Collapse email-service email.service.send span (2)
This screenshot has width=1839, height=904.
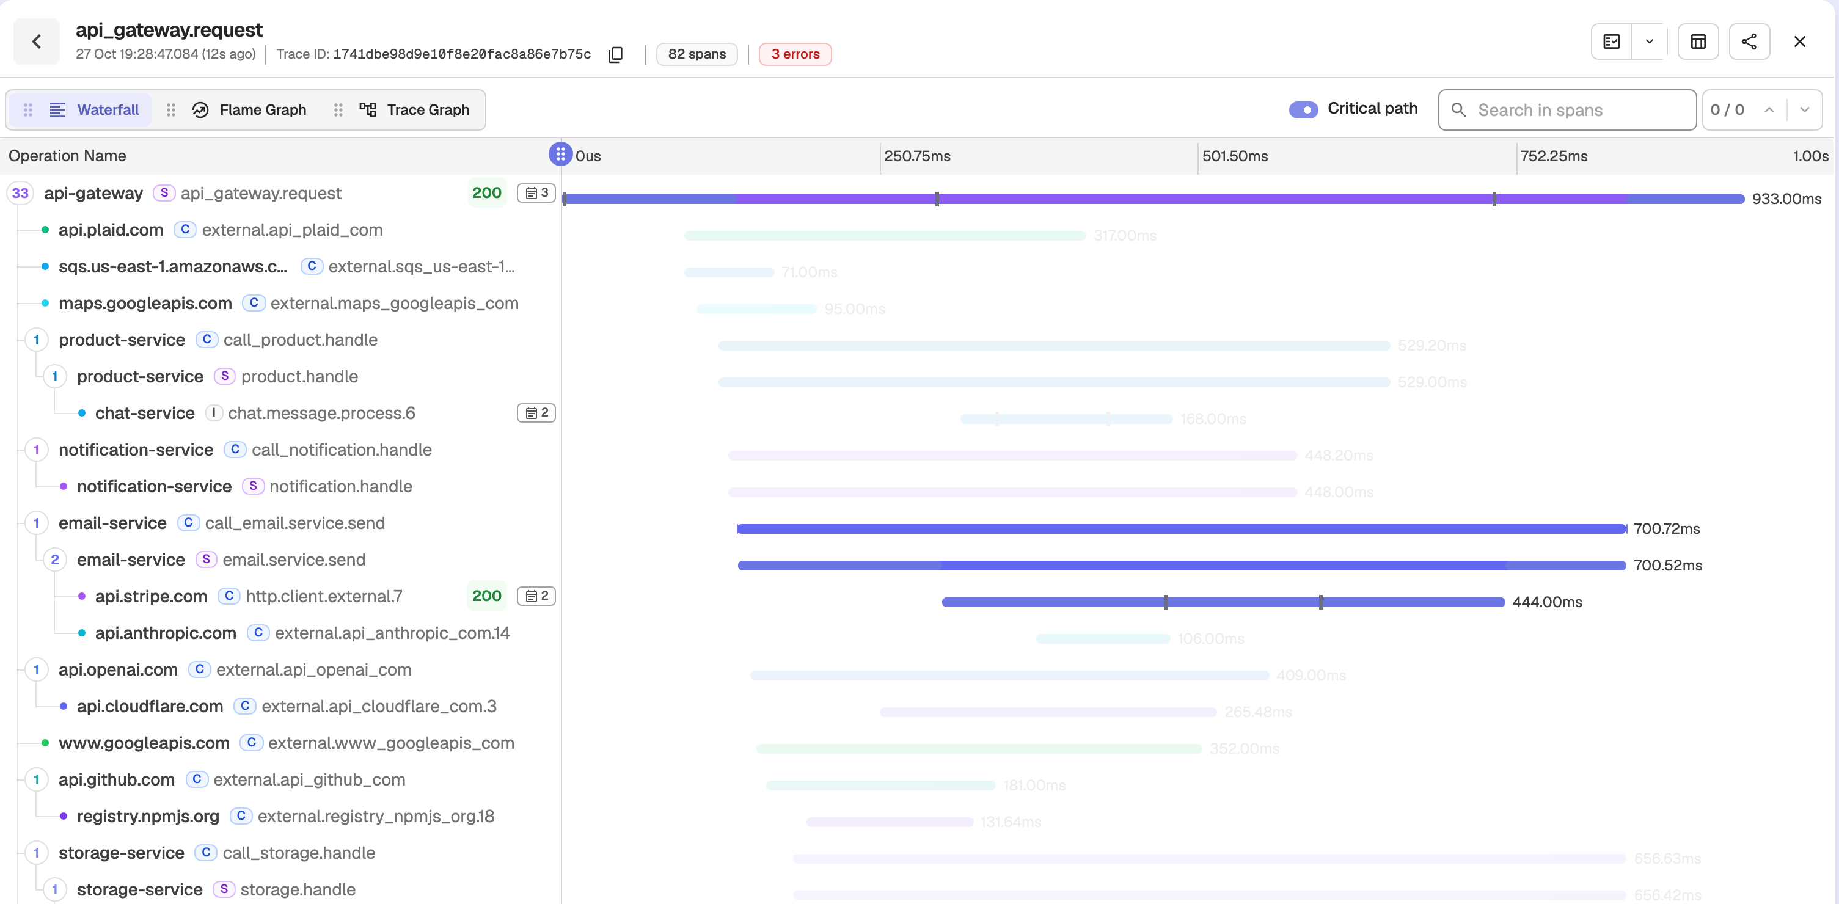pyautogui.click(x=55, y=560)
